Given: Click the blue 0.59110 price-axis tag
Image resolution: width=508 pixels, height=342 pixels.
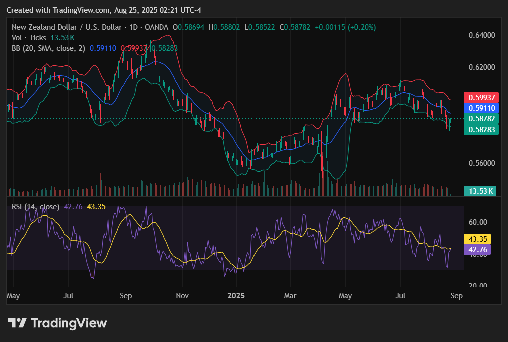Looking at the screenshot, I should point(482,108).
